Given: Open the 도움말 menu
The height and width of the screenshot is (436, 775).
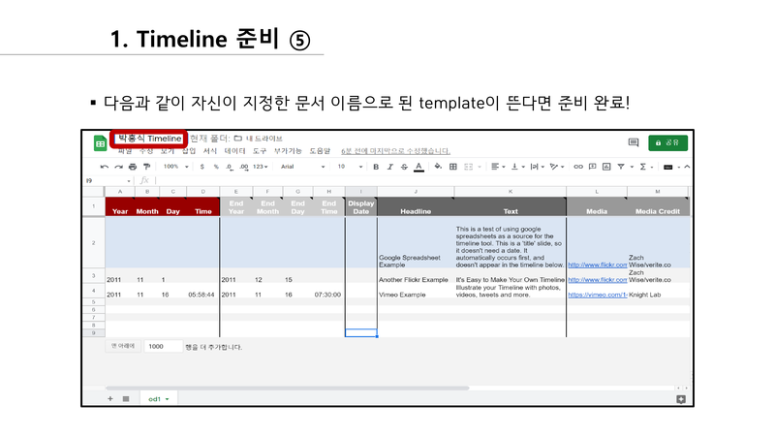Looking at the screenshot, I should point(320,151).
